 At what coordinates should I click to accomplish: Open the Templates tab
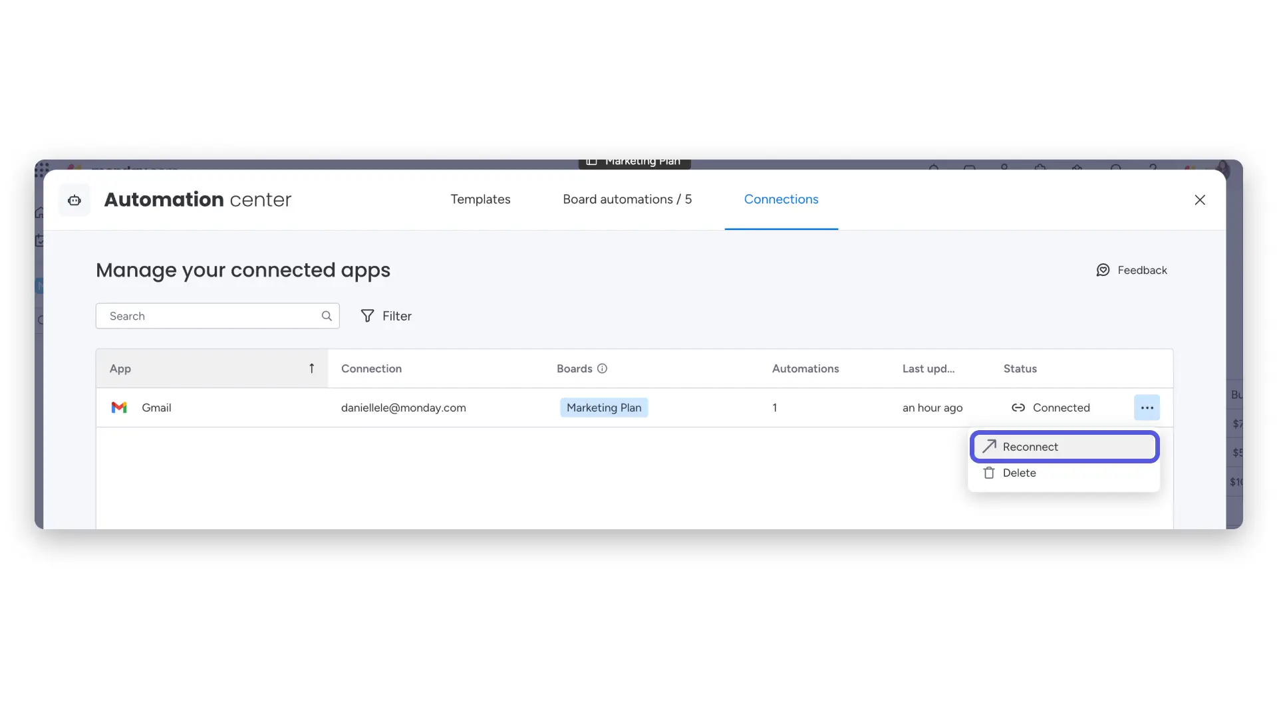coord(480,199)
